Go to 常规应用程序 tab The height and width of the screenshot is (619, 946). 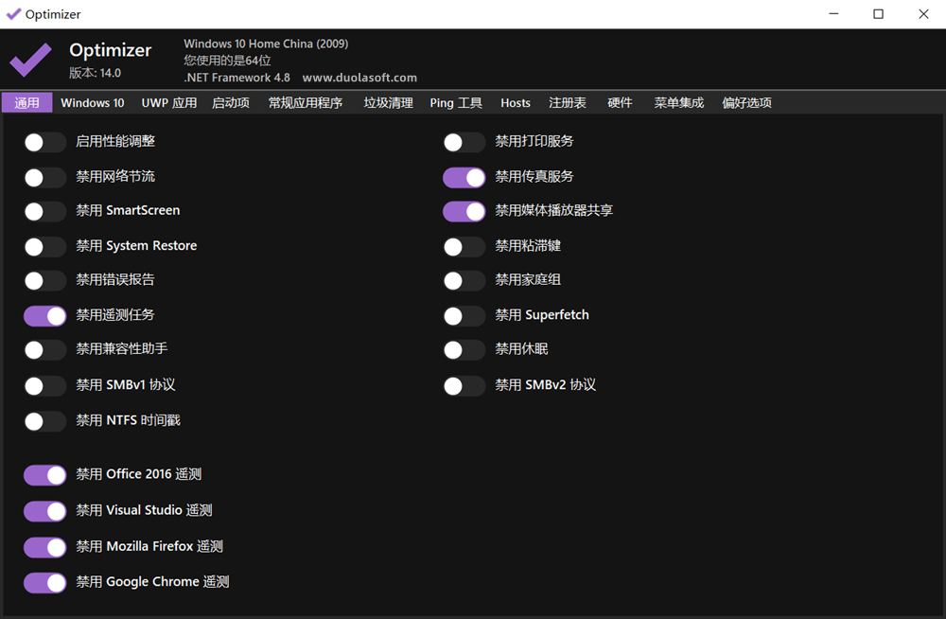coord(306,102)
